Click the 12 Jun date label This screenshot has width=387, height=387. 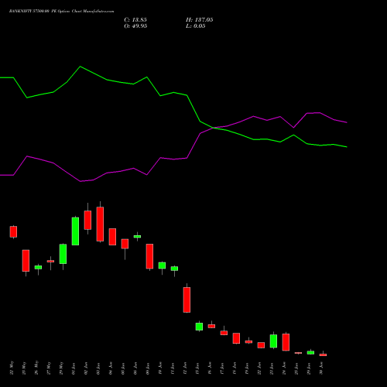(x=185, y=368)
